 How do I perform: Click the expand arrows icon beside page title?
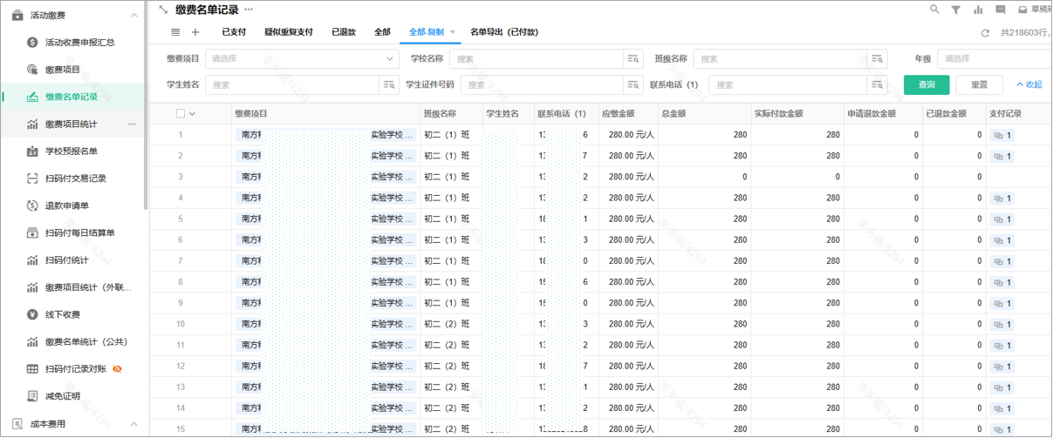163,10
